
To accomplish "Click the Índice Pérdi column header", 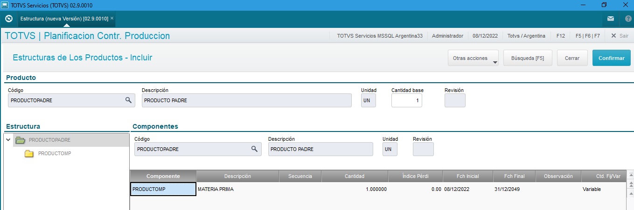I will point(415,176).
